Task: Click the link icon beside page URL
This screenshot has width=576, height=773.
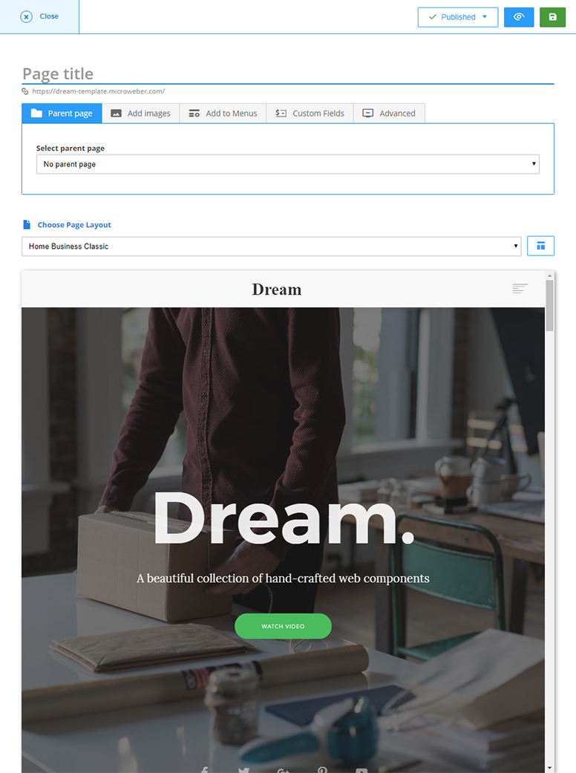Action: click(x=25, y=91)
